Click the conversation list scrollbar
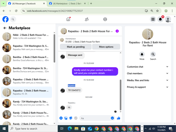 (x=54, y=48)
